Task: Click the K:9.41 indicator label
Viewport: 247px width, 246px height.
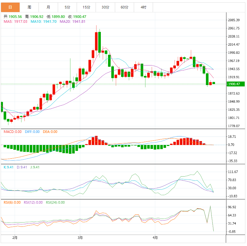Action: (x=8, y=167)
